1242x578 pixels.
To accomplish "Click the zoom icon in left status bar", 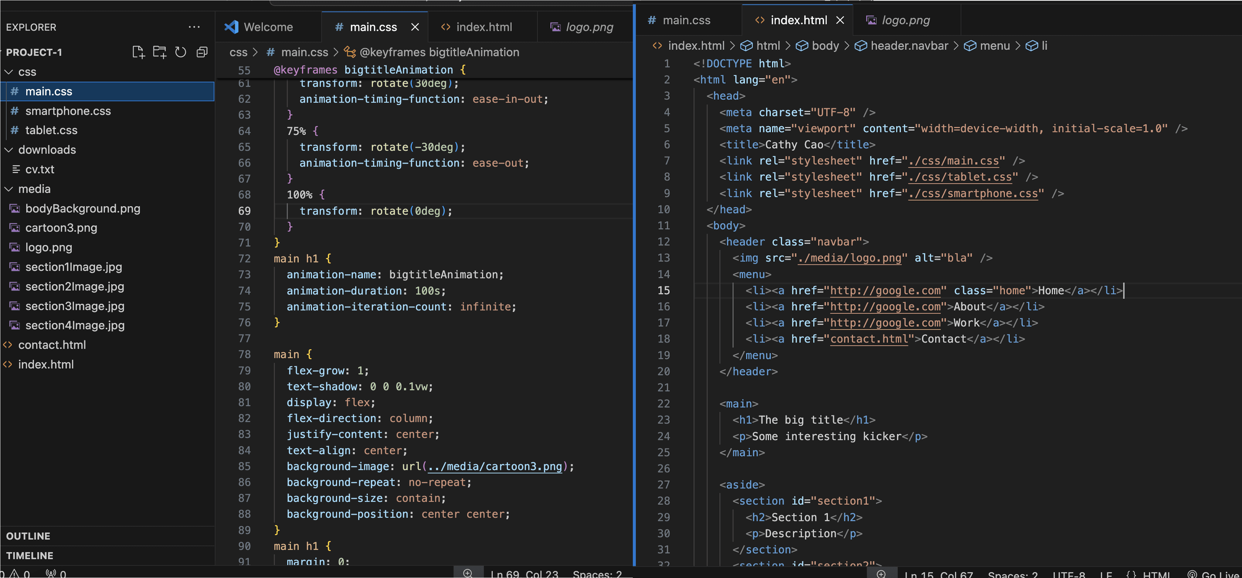I will pyautogui.click(x=468, y=573).
